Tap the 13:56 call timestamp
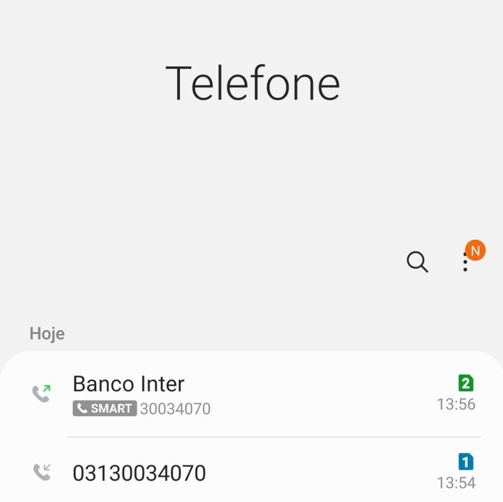 coord(456,404)
